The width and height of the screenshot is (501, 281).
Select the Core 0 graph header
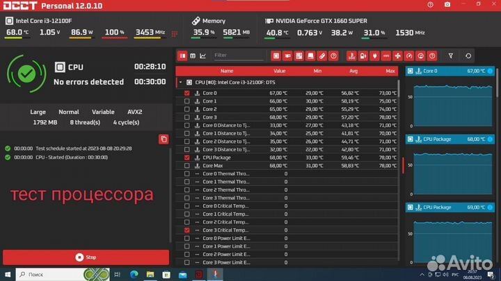[x=450, y=71]
